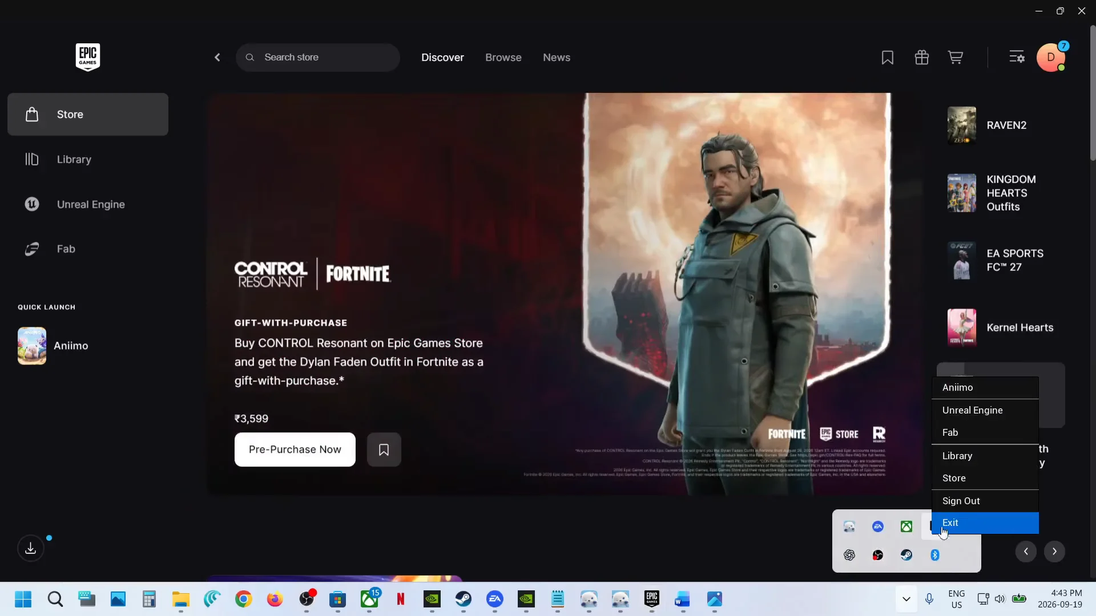Select Kernel Hearts in featured list
Viewport: 1096px width, 616px height.
pos(1001,327)
